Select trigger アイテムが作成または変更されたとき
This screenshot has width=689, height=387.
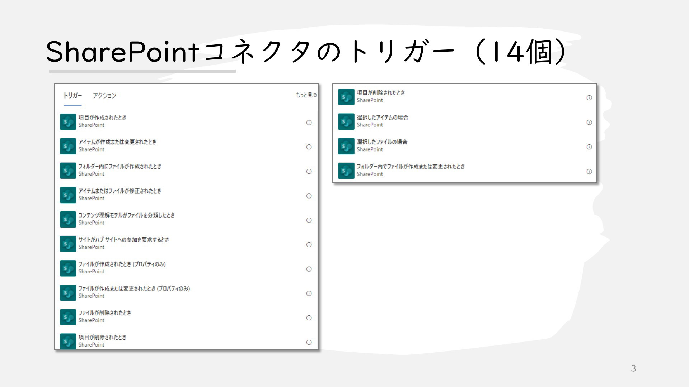[186, 146]
